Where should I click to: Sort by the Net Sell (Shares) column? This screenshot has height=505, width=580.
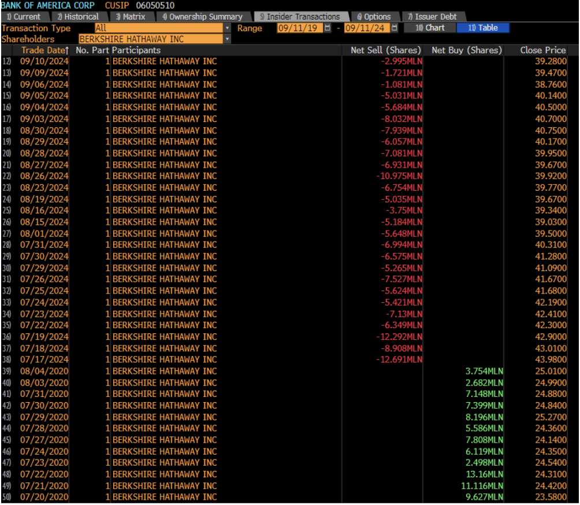385,50
